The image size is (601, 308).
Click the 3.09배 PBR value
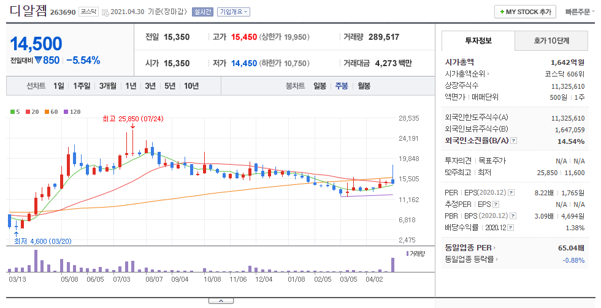[544, 216]
